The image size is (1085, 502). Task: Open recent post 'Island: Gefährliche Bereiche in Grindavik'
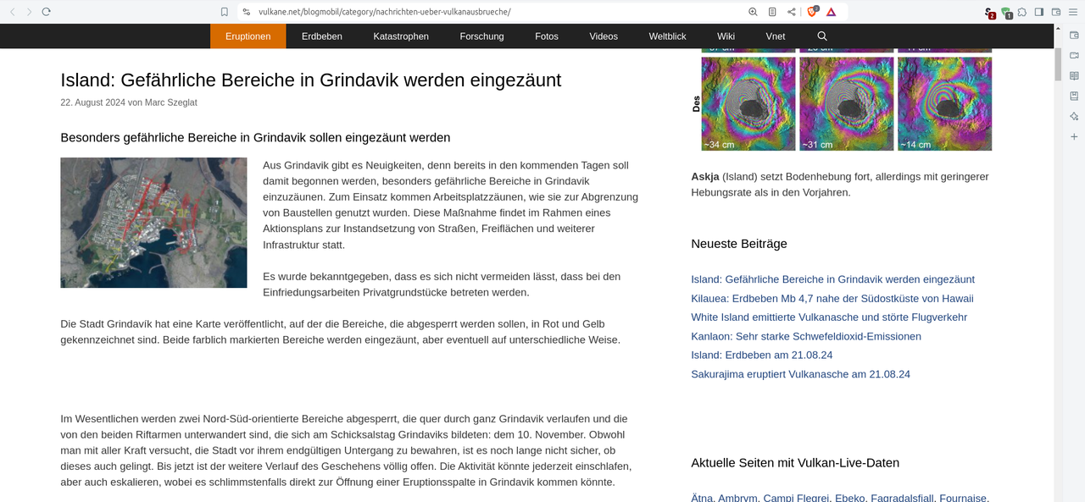832,279
